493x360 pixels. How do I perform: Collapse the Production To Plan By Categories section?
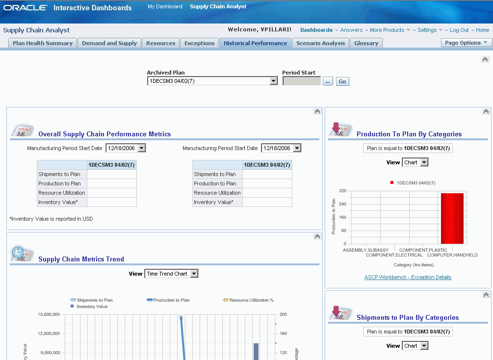[x=486, y=111]
